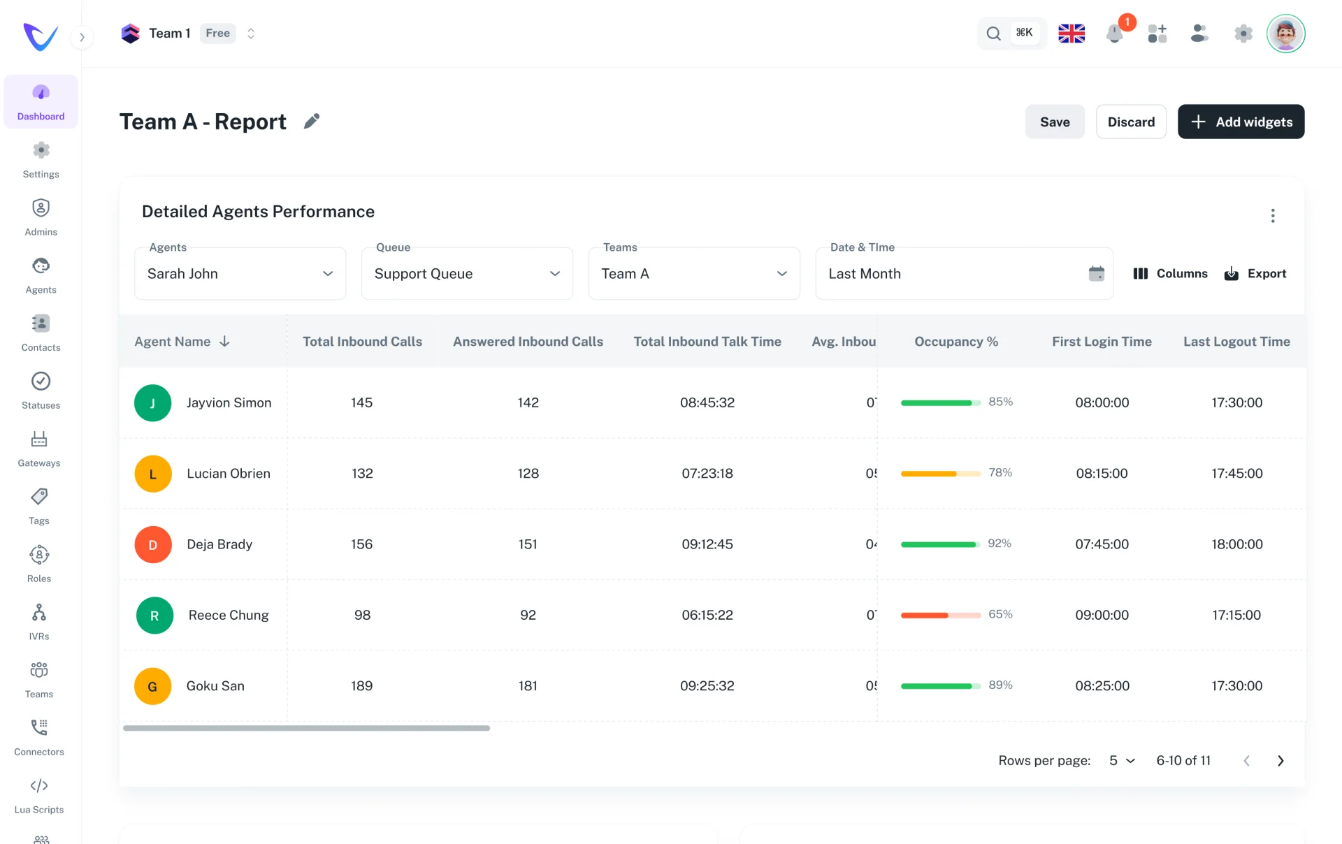Open the Agents dropdown showing Sarah John
This screenshot has width=1342, height=844.
(x=240, y=274)
